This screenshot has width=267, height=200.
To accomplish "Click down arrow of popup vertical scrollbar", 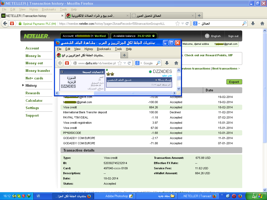I will (179, 89).
